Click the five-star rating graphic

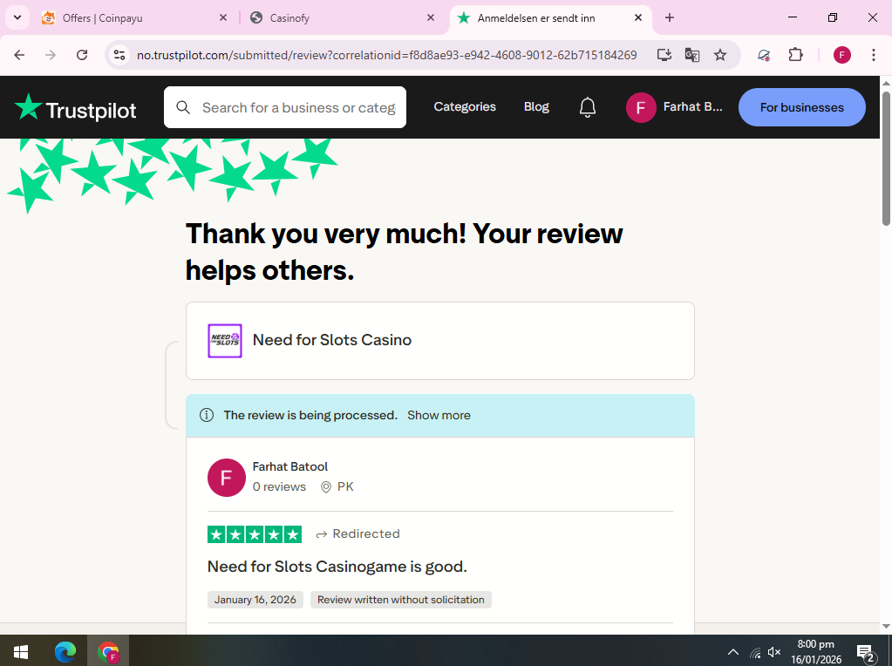tap(255, 534)
